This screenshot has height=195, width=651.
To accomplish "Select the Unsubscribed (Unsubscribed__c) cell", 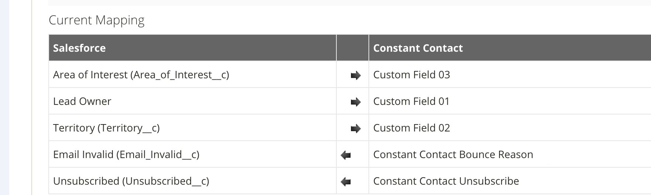I will click(192, 181).
